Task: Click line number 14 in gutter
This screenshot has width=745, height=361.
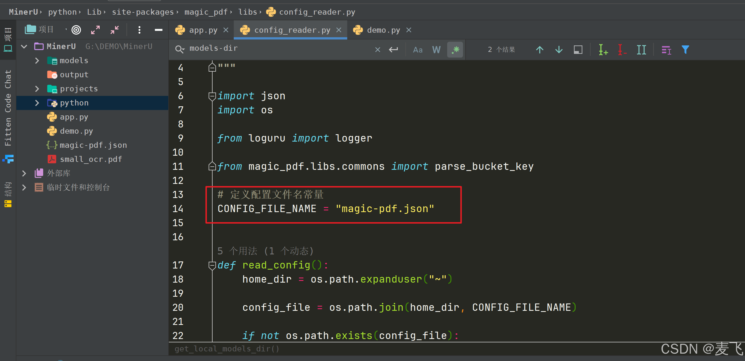Action: [x=178, y=209]
